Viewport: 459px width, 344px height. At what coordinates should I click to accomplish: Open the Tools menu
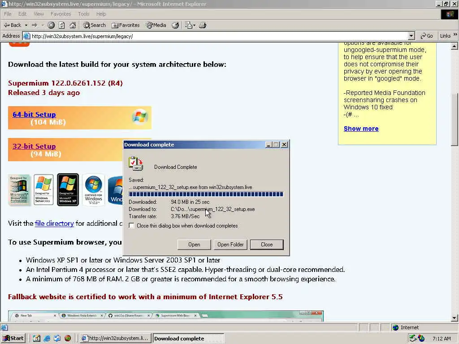coord(84,14)
